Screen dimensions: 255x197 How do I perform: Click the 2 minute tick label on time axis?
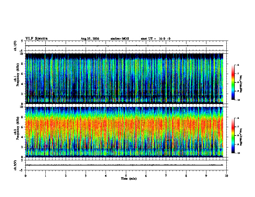coord(66,176)
